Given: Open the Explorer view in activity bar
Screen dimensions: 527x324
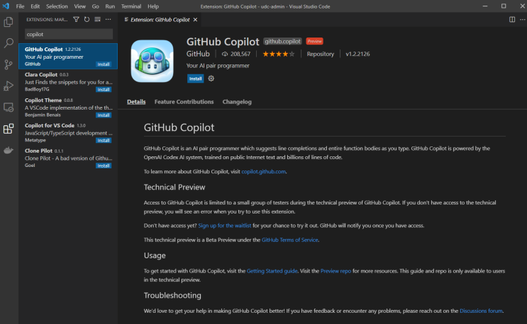Looking at the screenshot, I should click(x=9, y=22).
